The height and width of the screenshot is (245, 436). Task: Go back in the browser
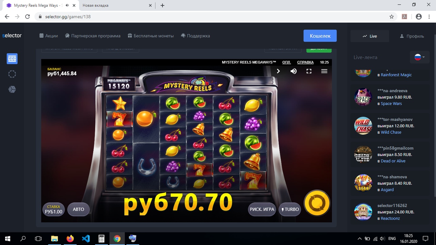7,17
